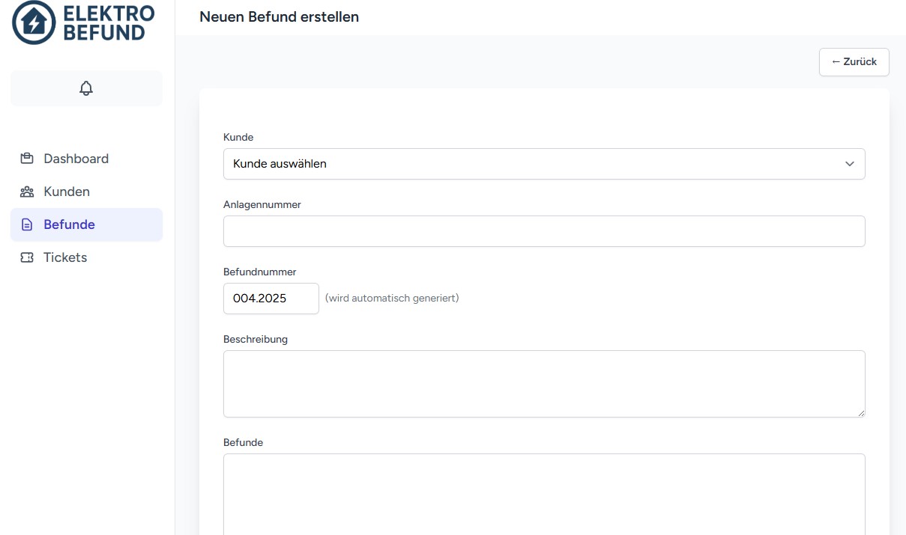Select the Kunden people icon

(x=26, y=192)
